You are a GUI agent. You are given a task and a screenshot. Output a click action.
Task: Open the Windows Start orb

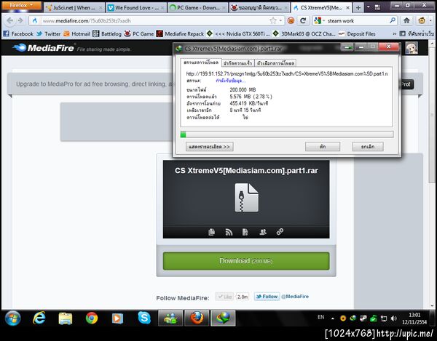tap(13, 318)
